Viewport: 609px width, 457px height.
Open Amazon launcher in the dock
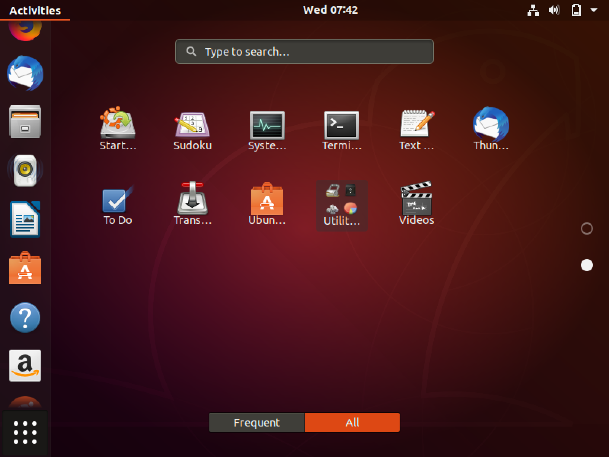coord(25,366)
